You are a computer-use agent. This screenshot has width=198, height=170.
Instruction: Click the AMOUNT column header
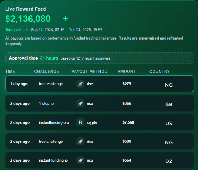pyautogui.click(x=126, y=72)
